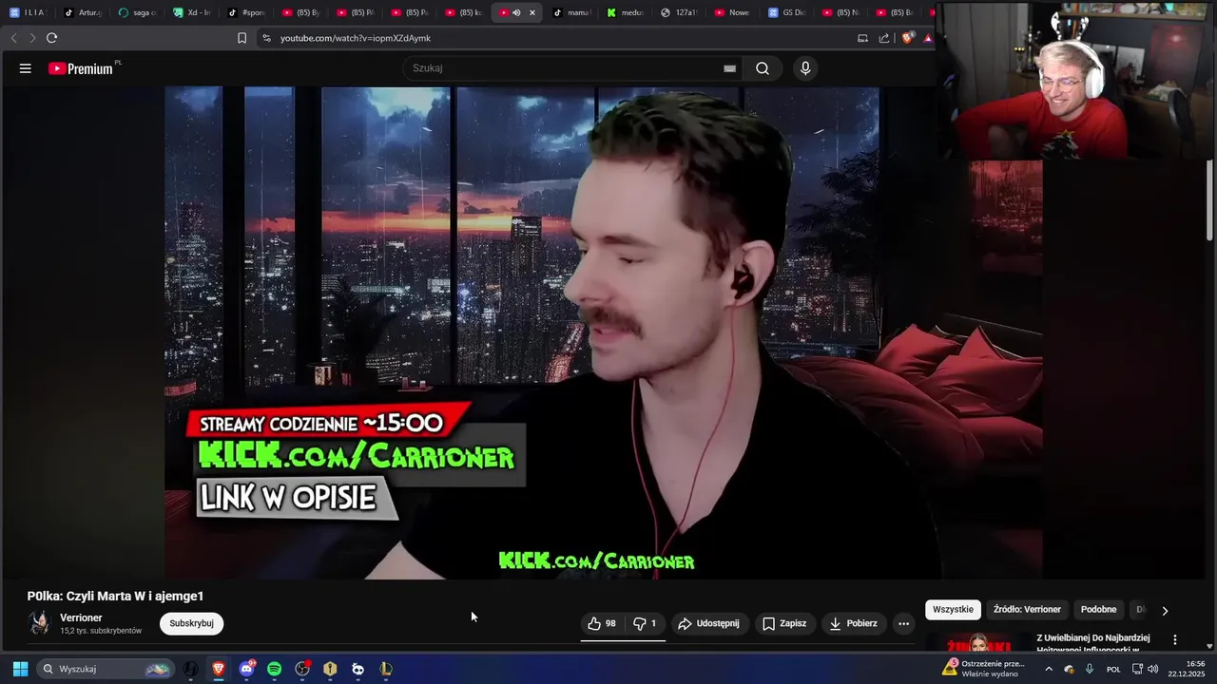
Task: Open Brave browser taskbar icon
Action: pos(219,669)
